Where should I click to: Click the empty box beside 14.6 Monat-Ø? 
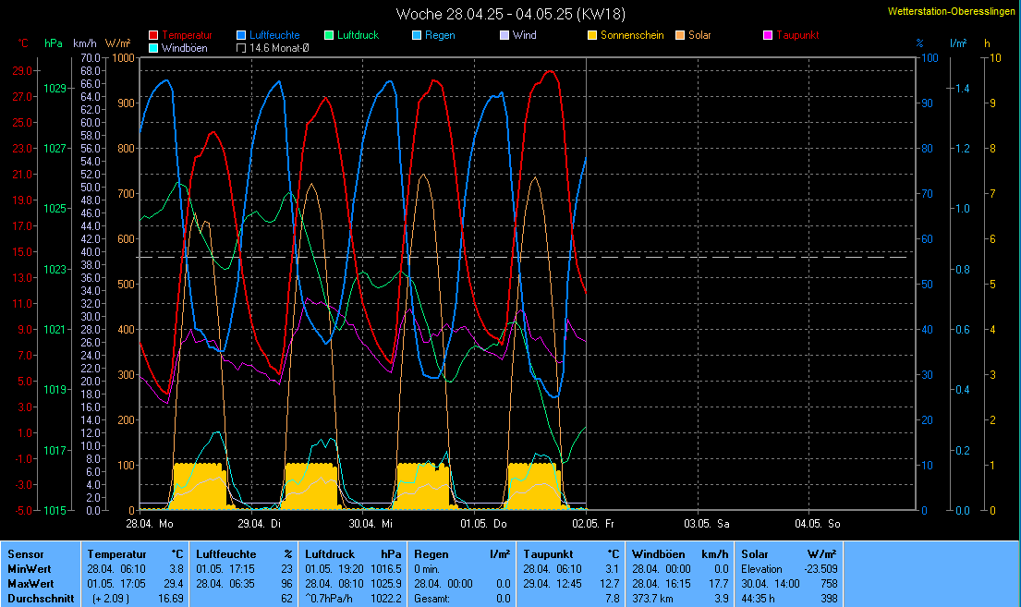pos(241,48)
